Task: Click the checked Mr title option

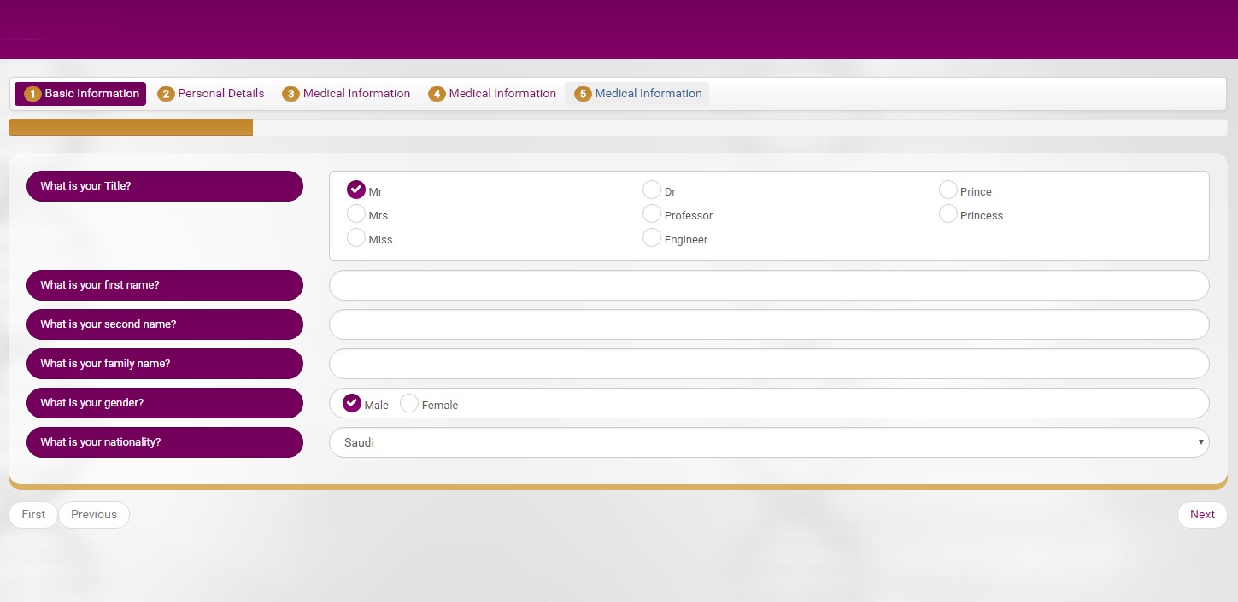Action: pos(356,190)
